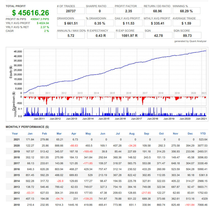Click the Dec column header
211x210 pixels.
(190, 134)
